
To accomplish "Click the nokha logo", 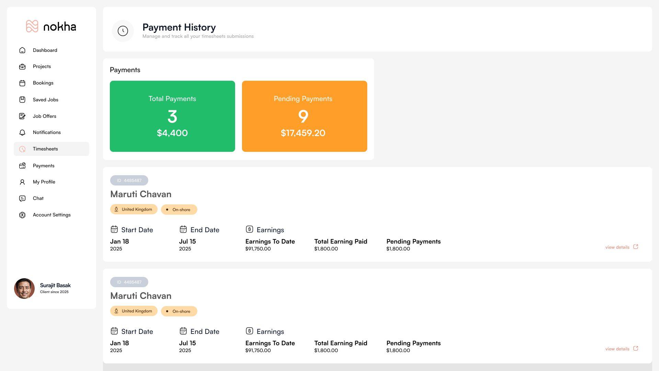I will click(51, 26).
